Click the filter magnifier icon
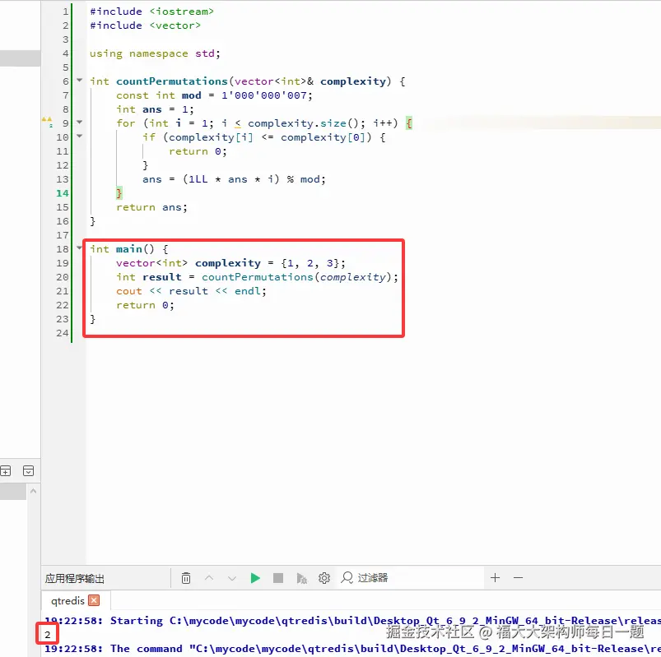 tap(347, 578)
